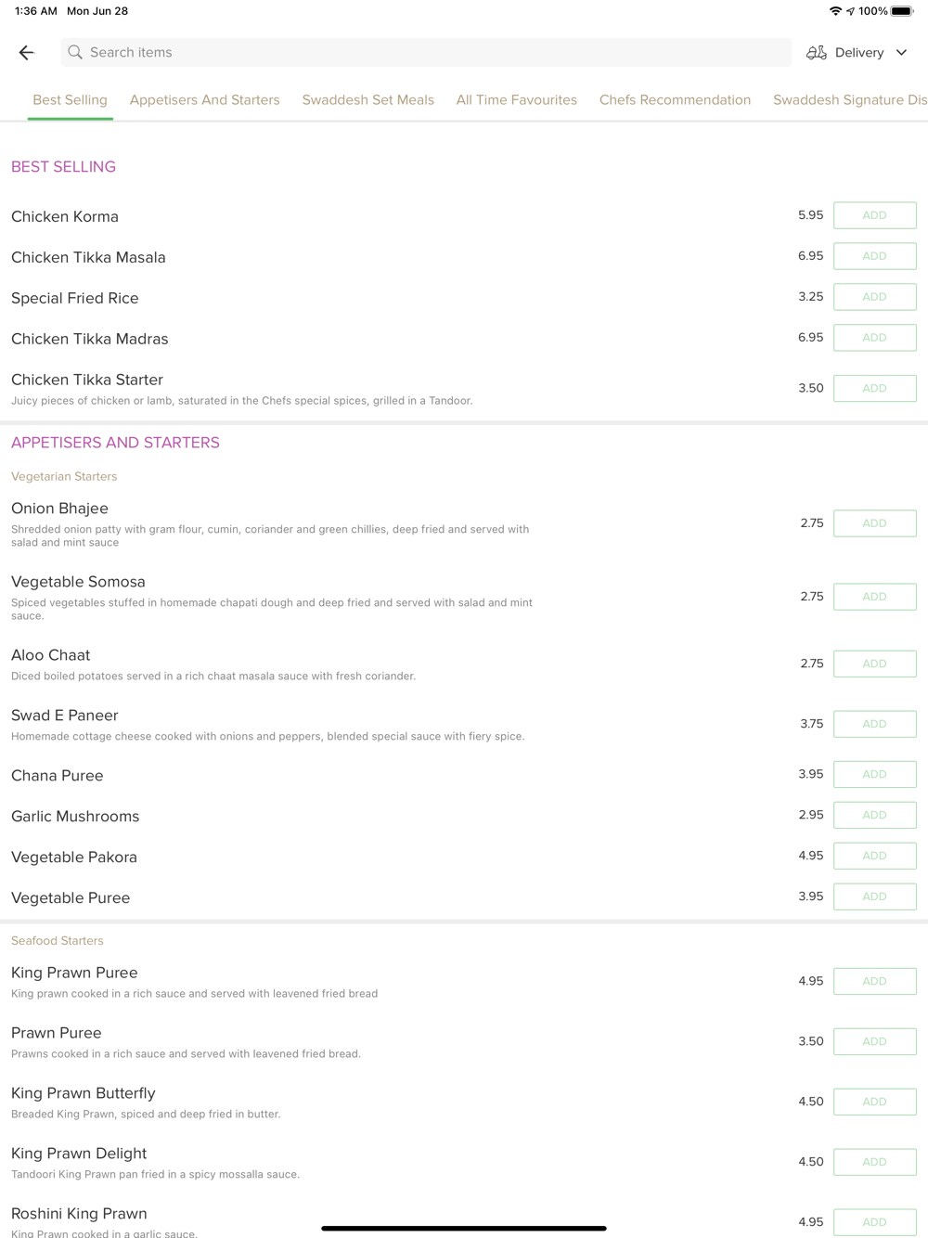Open the Swaddesh Set Meals tab
The image size is (928, 1238).
click(x=367, y=100)
